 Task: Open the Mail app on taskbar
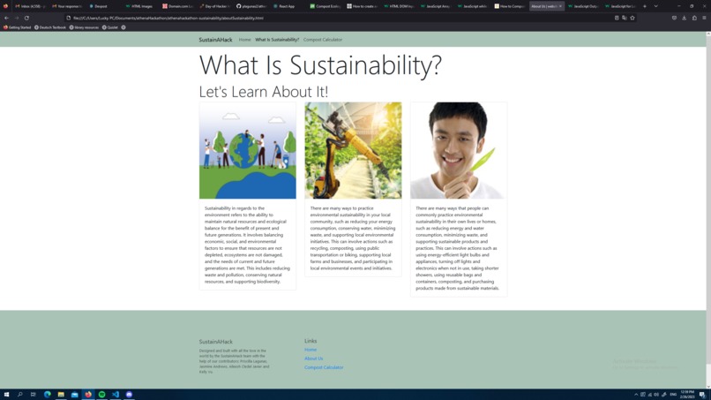74,395
